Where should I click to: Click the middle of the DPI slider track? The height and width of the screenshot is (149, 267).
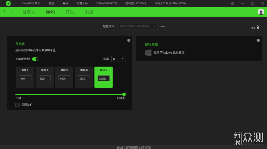70,94
